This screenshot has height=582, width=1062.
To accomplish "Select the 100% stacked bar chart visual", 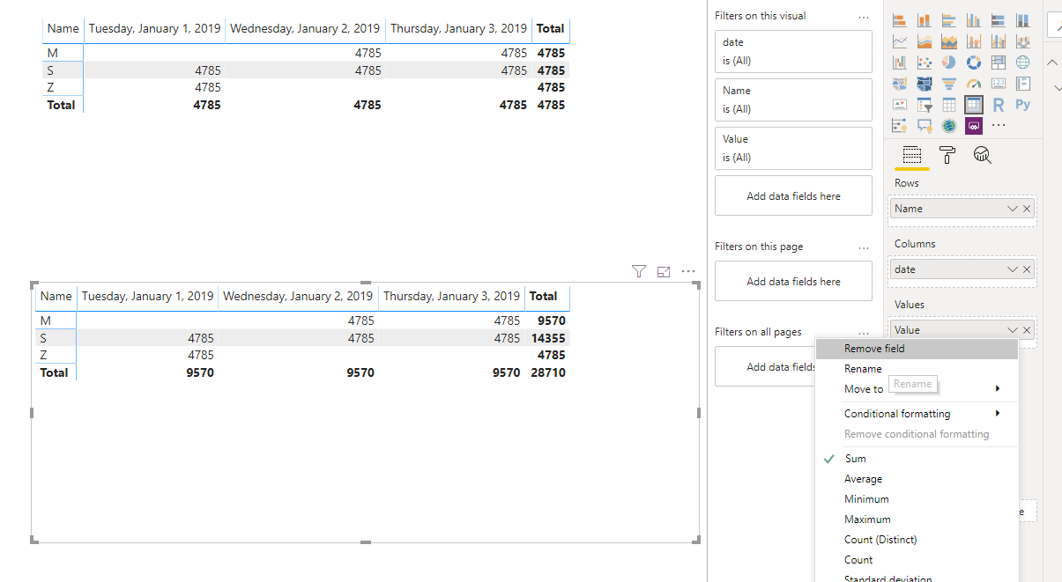I will tap(999, 20).
